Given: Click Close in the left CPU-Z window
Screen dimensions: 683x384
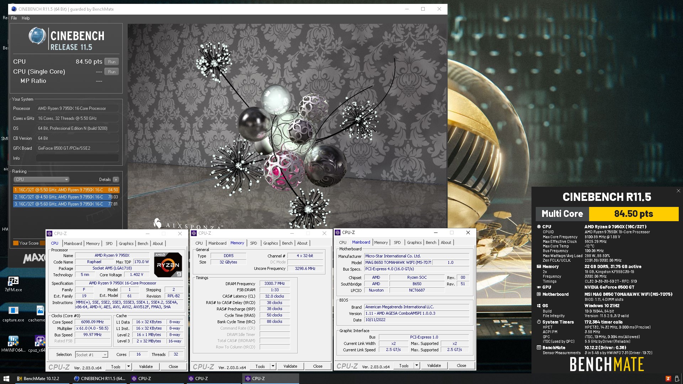Looking at the screenshot, I should (173, 367).
